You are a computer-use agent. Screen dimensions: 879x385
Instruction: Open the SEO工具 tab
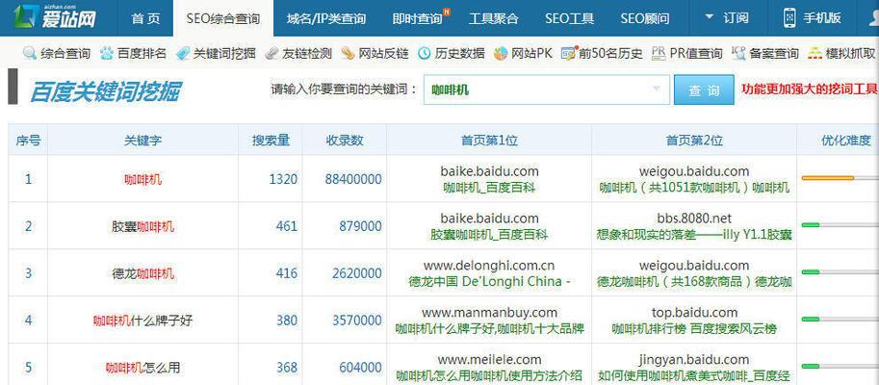point(570,18)
